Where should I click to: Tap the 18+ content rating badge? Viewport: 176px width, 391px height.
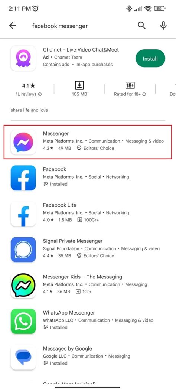(x=130, y=85)
